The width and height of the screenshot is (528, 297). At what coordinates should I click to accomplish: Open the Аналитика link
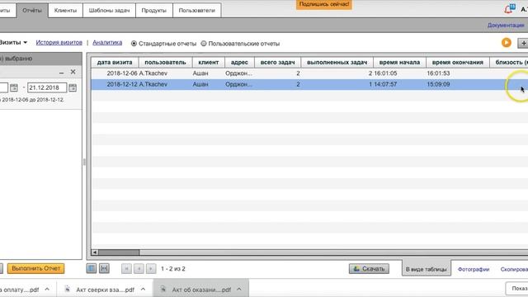click(x=107, y=42)
